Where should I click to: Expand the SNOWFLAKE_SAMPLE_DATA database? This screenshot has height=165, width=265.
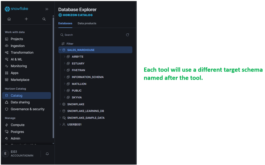click(x=60, y=117)
